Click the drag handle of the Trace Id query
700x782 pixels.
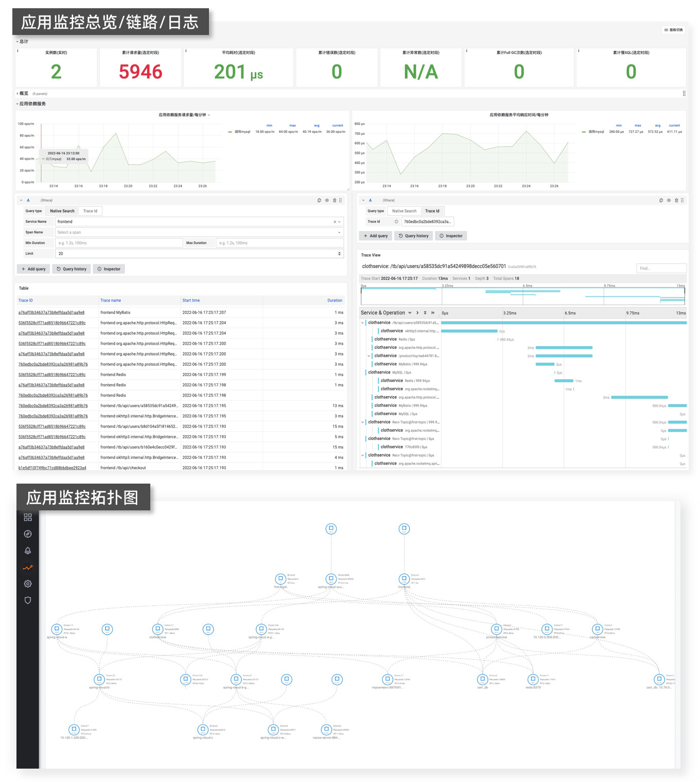[x=682, y=200]
